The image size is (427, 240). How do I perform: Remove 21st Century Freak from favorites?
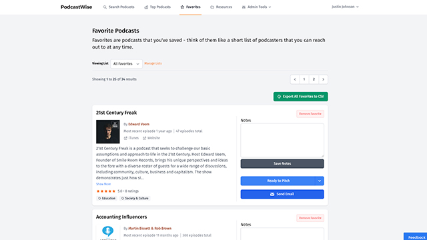[310, 114]
